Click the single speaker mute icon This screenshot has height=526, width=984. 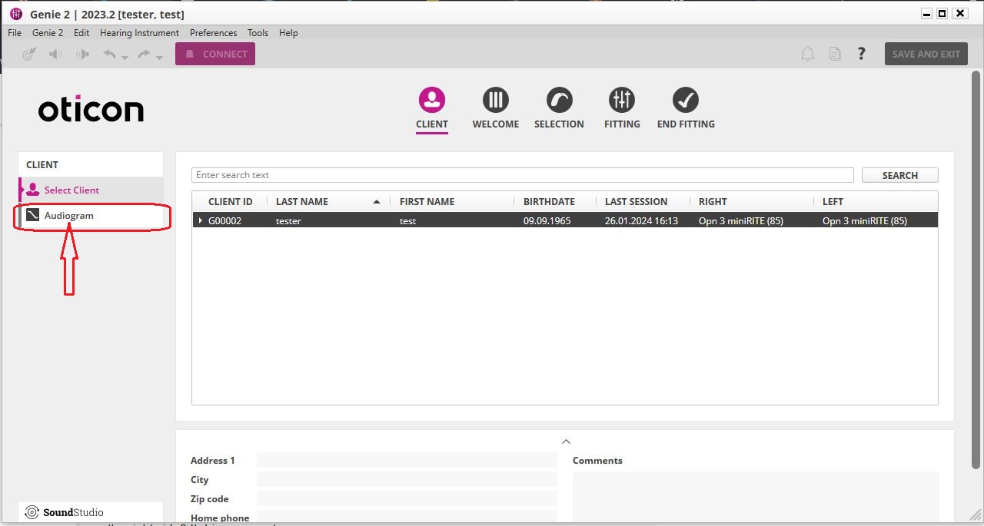click(55, 55)
